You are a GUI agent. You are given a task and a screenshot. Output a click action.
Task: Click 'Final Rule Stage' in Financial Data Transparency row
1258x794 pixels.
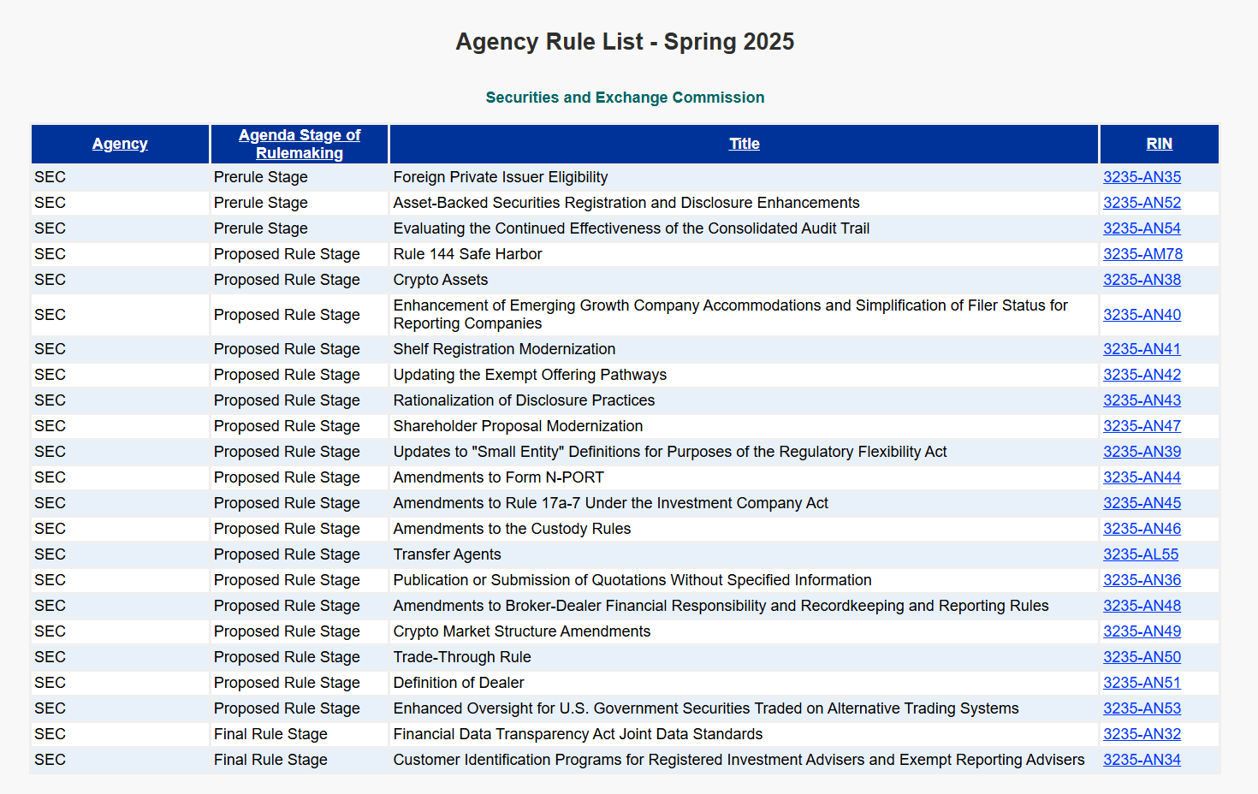click(x=270, y=734)
